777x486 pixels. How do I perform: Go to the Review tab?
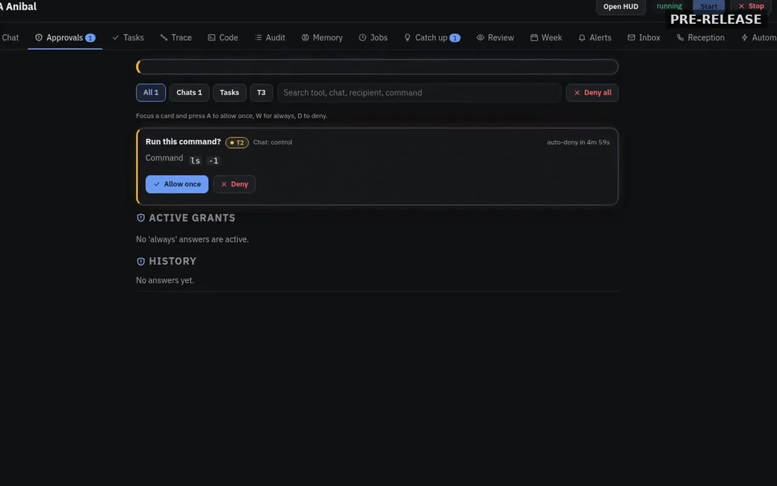[x=495, y=38]
